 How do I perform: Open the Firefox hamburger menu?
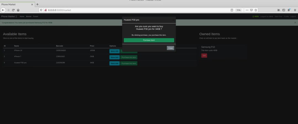click(x=295, y=10)
